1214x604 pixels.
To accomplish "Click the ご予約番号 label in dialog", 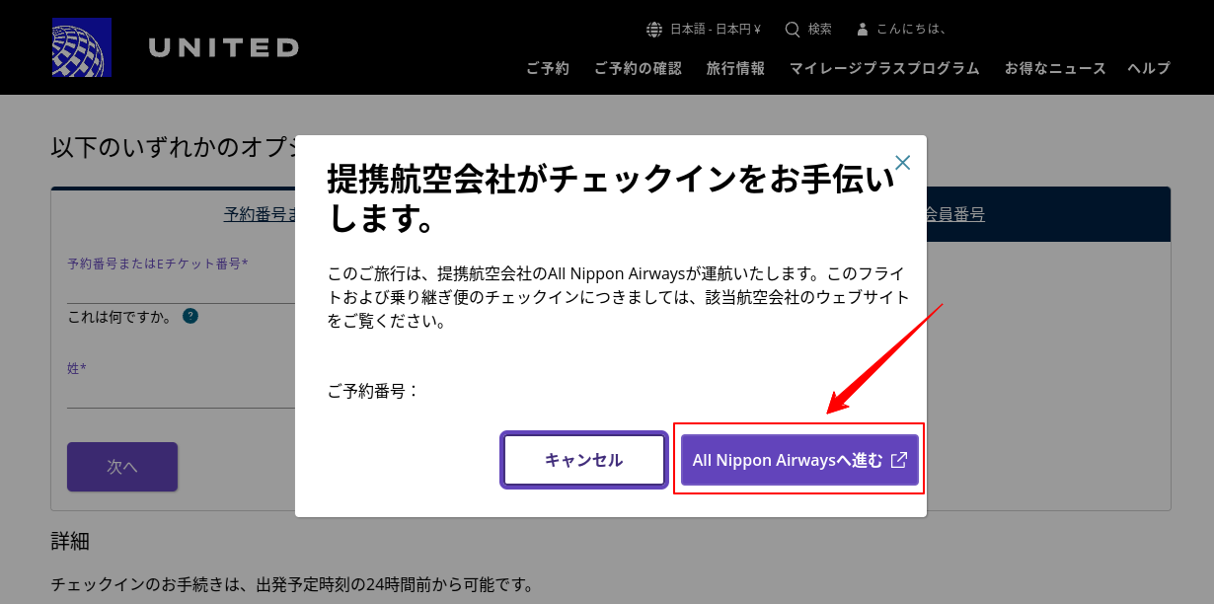I will pos(374,391).
